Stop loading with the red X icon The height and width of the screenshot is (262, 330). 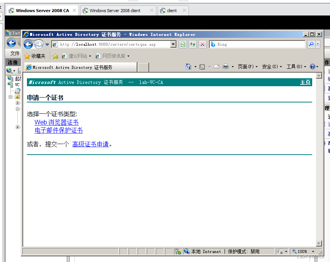(203, 44)
